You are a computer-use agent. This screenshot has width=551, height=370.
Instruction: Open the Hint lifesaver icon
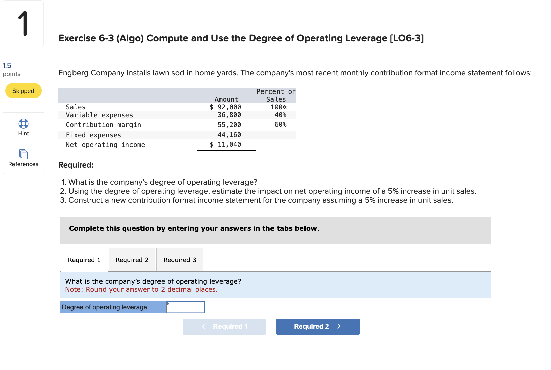(23, 124)
